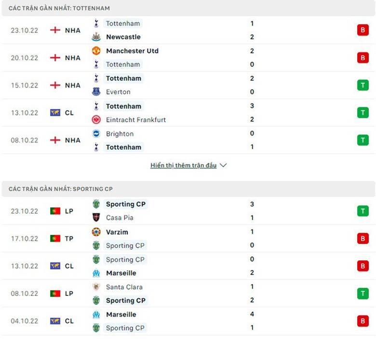Click the Santa Clara club crest
The height and width of the screenshot is (341, 376).
point(96,287)
